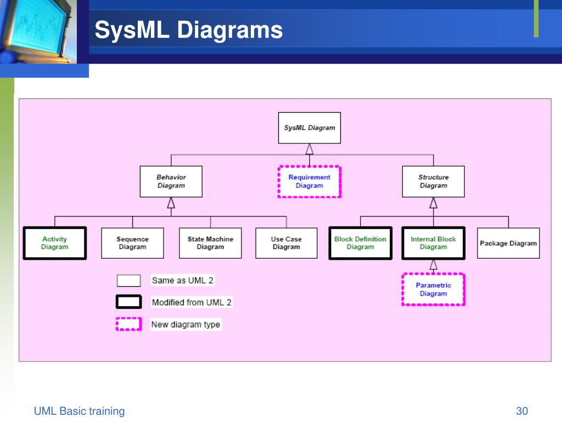Screen dimensions: 562x422
Task: Select the Behavior Diagram box
Action: pyautogui.click(x=171, y=181)
